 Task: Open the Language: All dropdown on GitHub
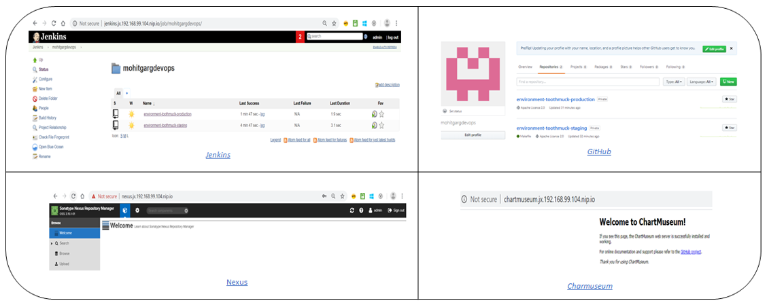702,82
